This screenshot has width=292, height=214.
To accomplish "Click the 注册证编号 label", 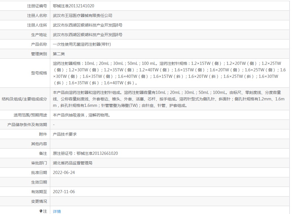I will tap(37, 6).
